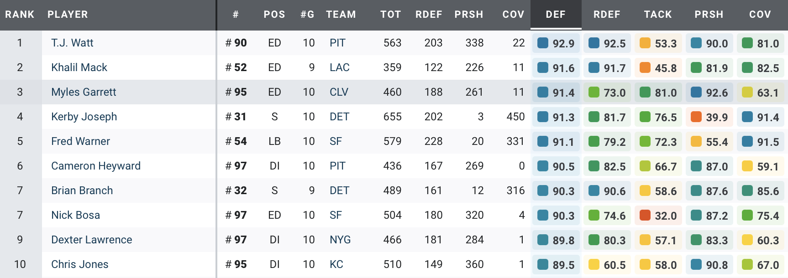Click T.J. Watt's blue 92.9 DEF swatch
Image resolution: width=788 pixels, height=278 pixels.
pos(543,43)
